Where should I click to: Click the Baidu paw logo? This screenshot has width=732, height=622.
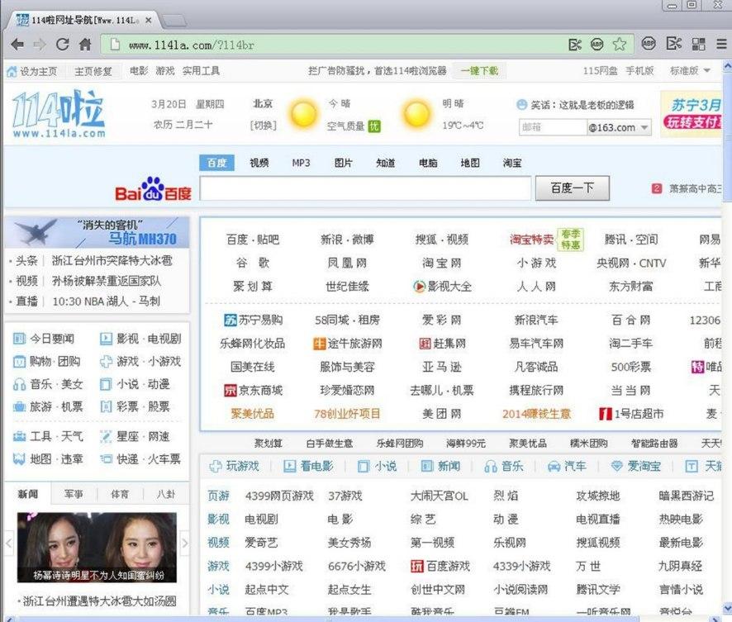(x=153, y=189)
